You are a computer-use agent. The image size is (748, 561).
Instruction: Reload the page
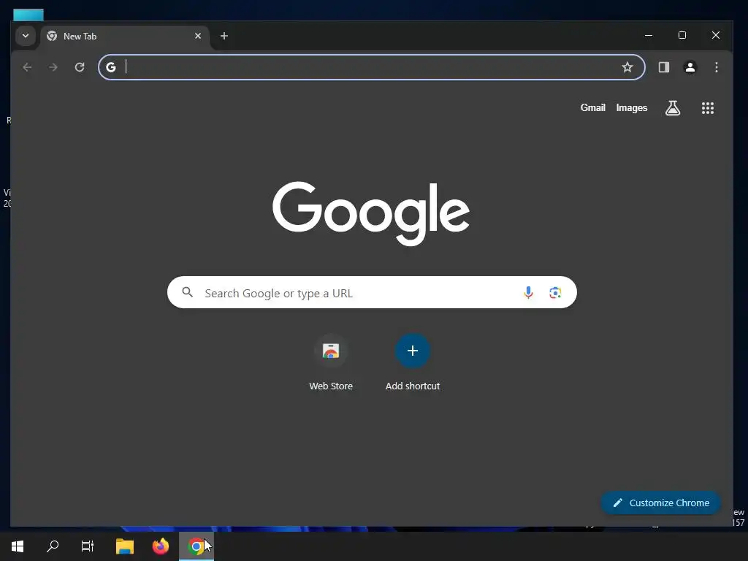point(80,67)
